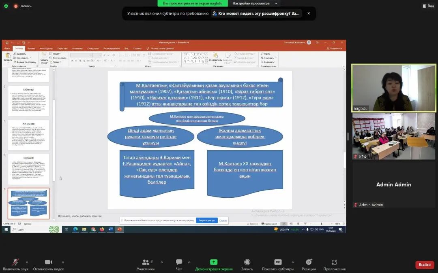
Task: Click Формат по образцу format painter
Action: 25,62
